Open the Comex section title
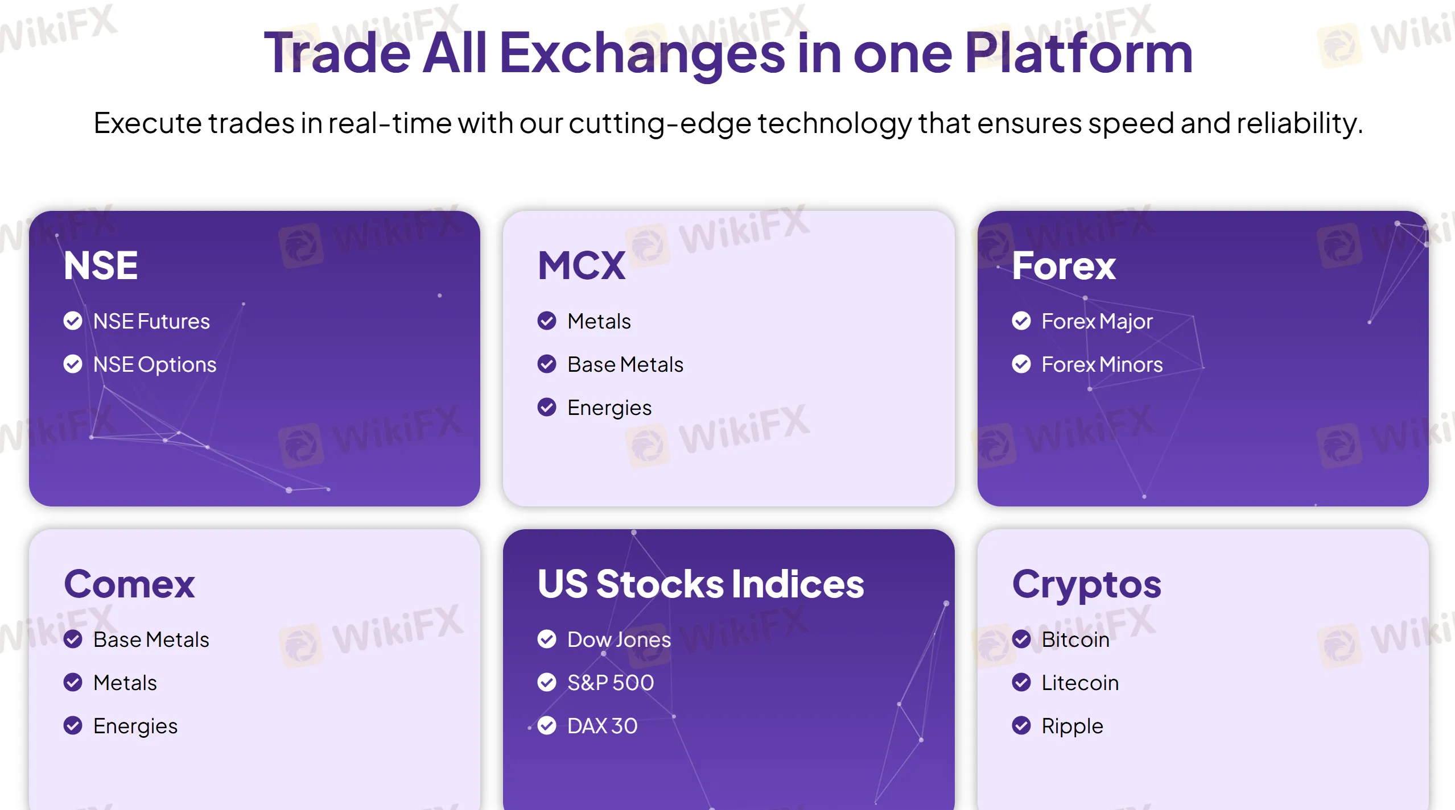The image size is (1455, 810). click(x=129, y=584)
